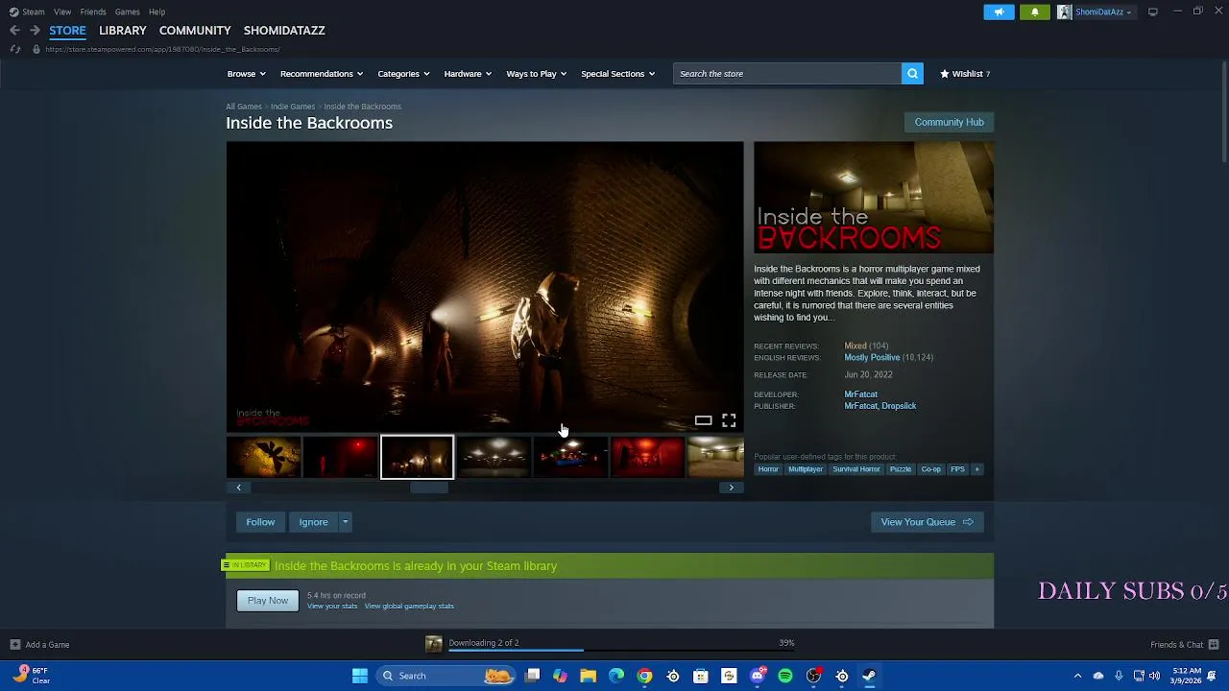Open the ShomiDatAzz account dropdown
Image resolution: width=1229 pixels, height=691 pixels.
point(1096,12)
